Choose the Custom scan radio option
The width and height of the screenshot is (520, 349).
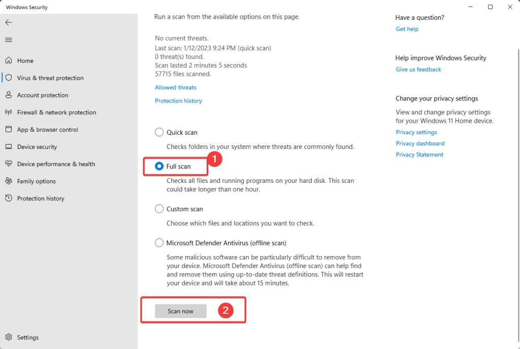(x=159, y=209)
